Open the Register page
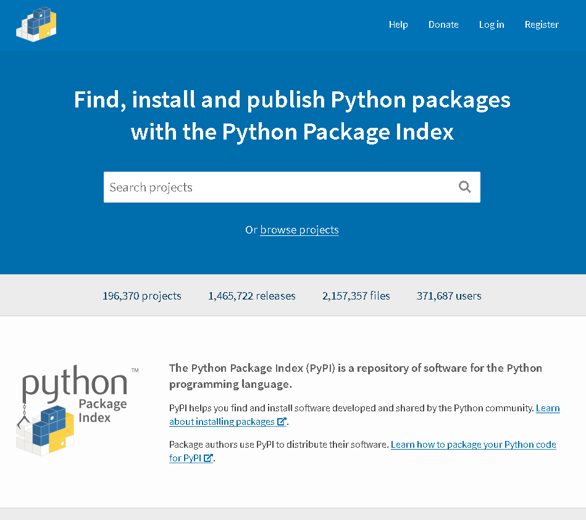The width and height of the screenshot is (586, 520). coord(542,25)
